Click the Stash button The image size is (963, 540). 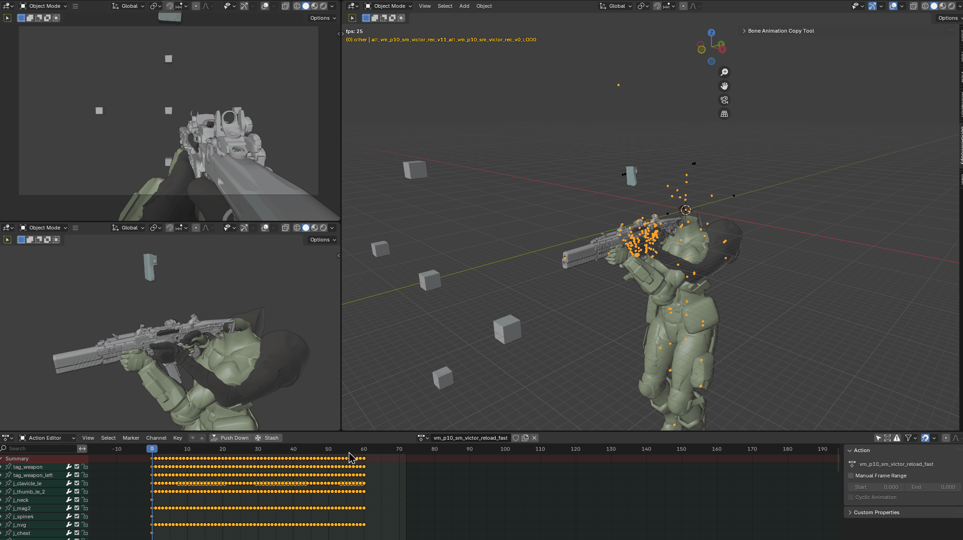click(x=267, y=438)
